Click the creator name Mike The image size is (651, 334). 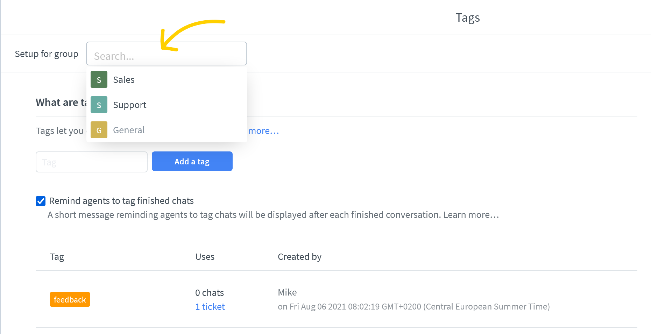click(287, 292)
